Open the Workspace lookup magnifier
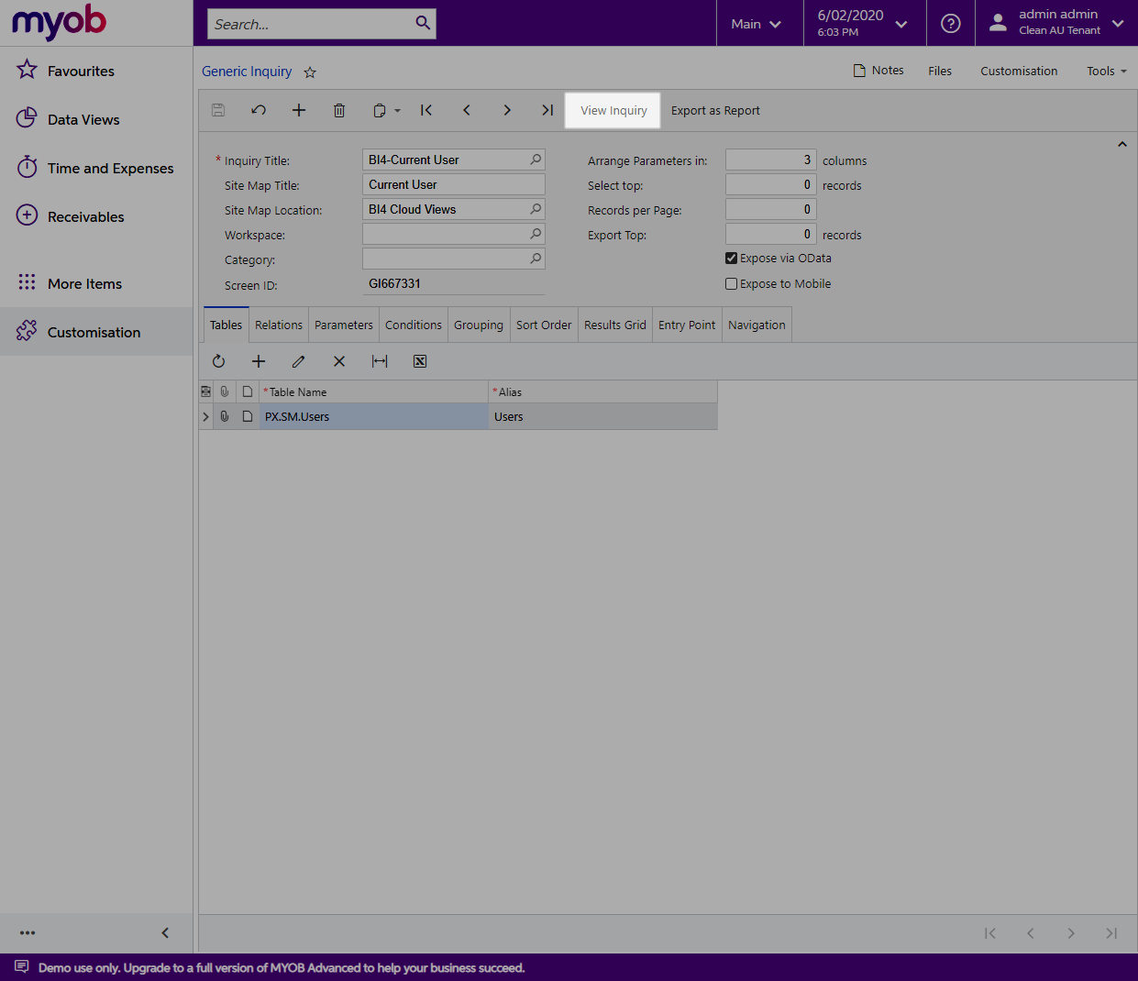The width and height of the screenshot is (1138, 981). tap(536, 234)
